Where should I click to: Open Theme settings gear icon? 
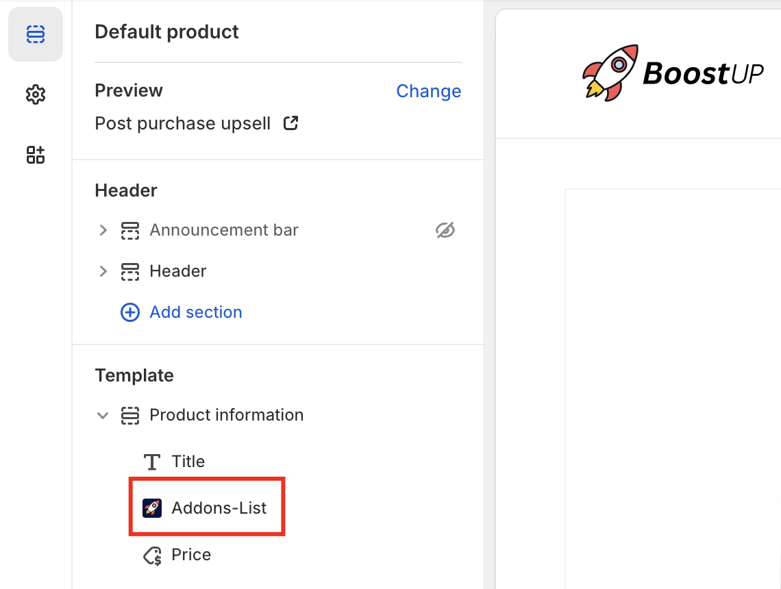(x=36, y=95)
